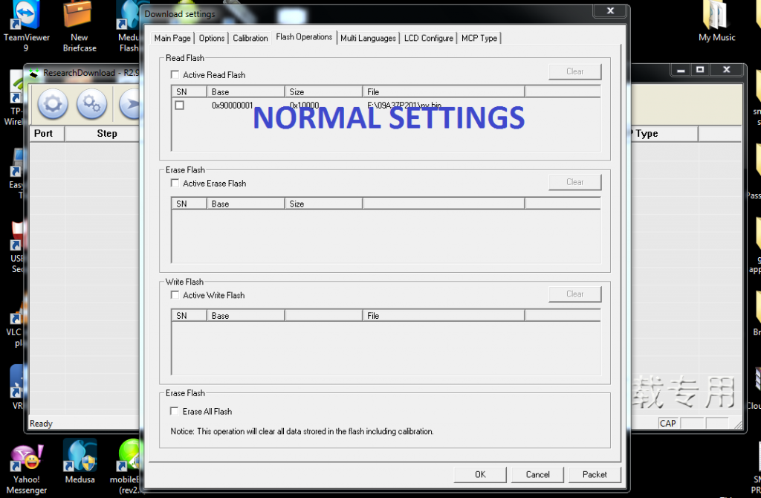Click the ResearchDownload load packet gear icon
Screen dimensions: 761x498
coord(53,104)
